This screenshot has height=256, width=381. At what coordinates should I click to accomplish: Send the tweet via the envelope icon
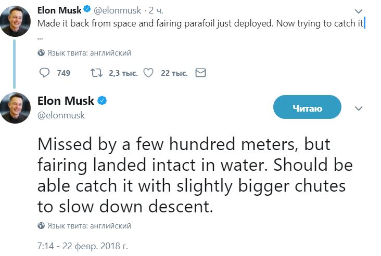[201, 73]
